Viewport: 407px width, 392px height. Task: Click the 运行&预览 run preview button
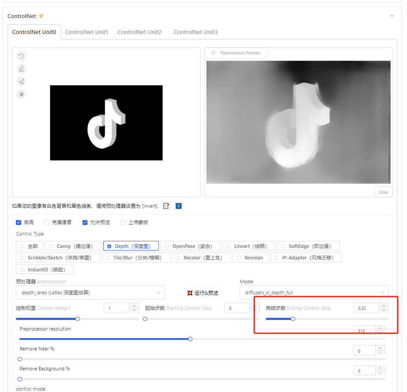coord(203,293)
